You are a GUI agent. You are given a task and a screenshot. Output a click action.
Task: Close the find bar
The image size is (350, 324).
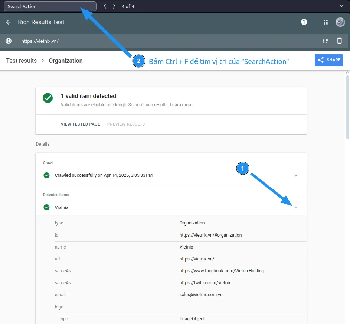point(341,6)
